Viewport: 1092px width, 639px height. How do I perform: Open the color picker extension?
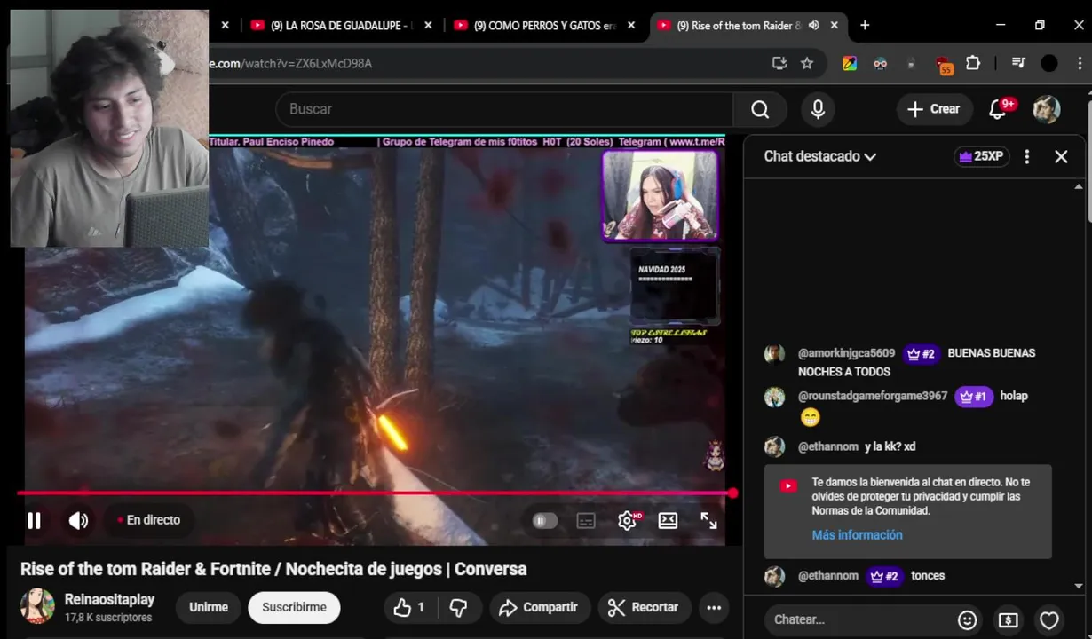pos(850,63)
